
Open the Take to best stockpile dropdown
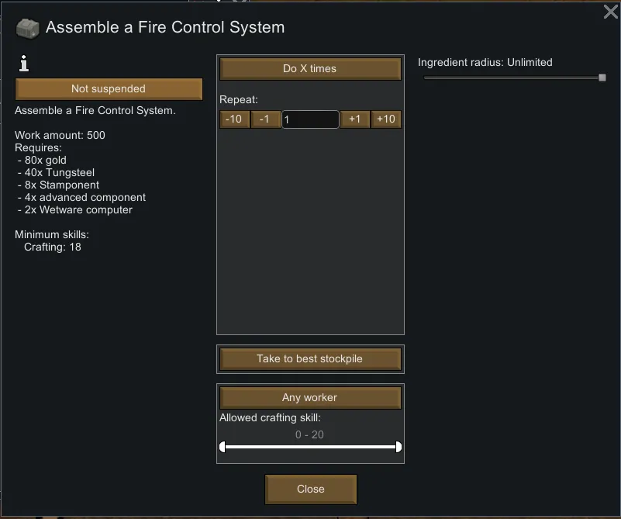pyautogui.click(x=310, y=359)
